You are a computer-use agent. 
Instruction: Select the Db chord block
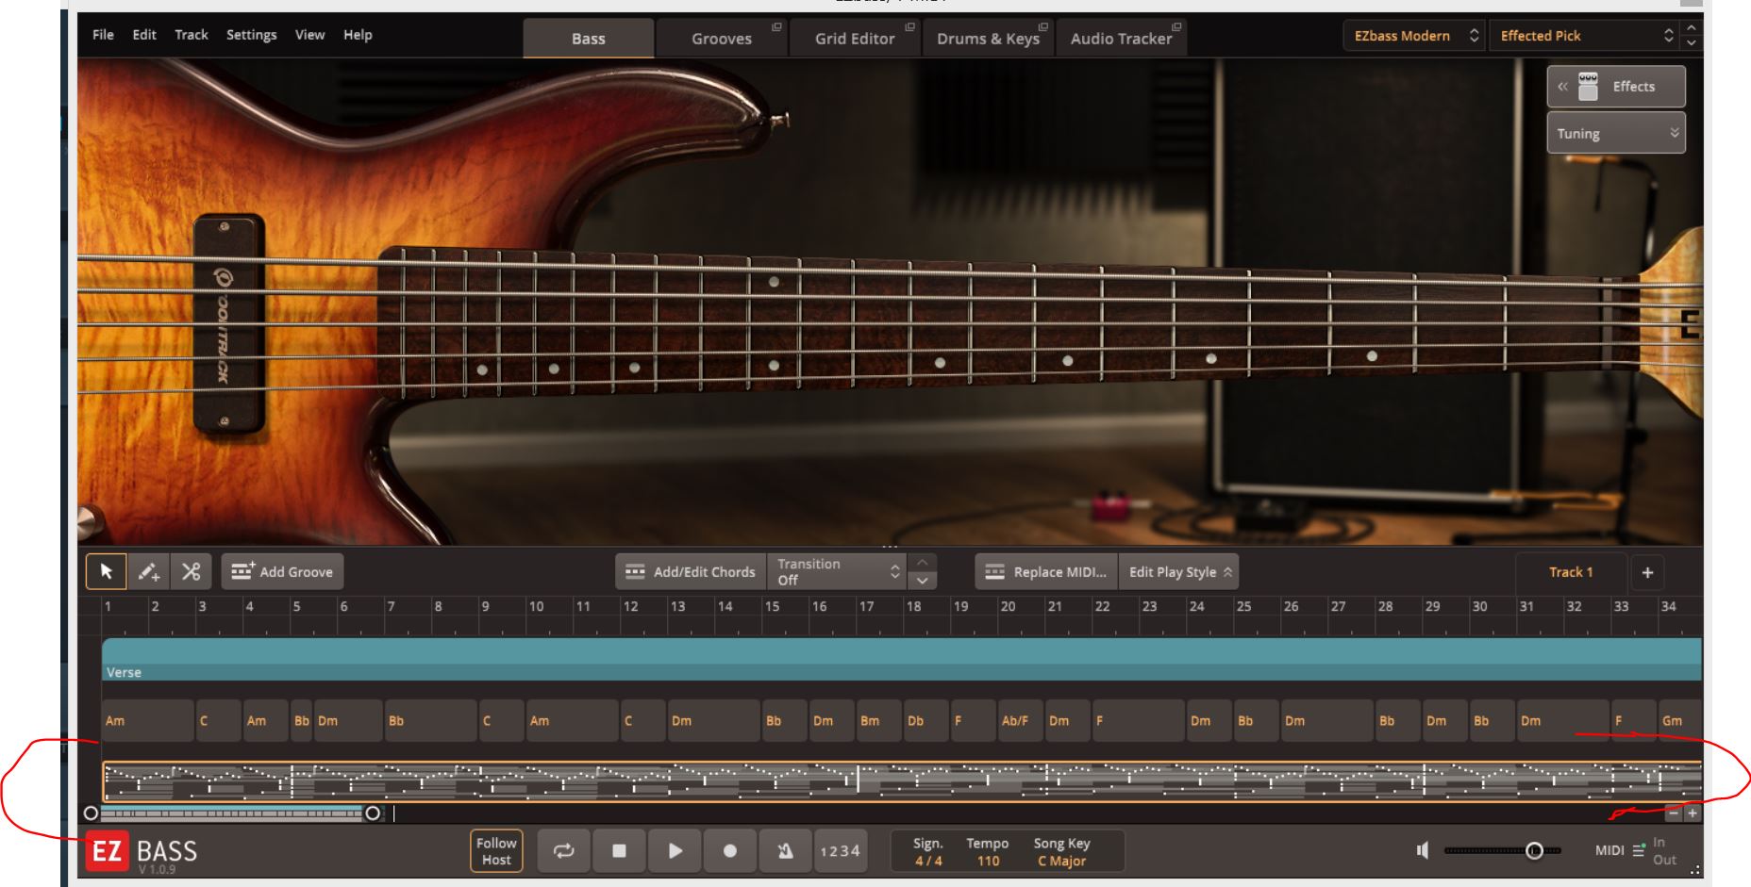[926, 720]
